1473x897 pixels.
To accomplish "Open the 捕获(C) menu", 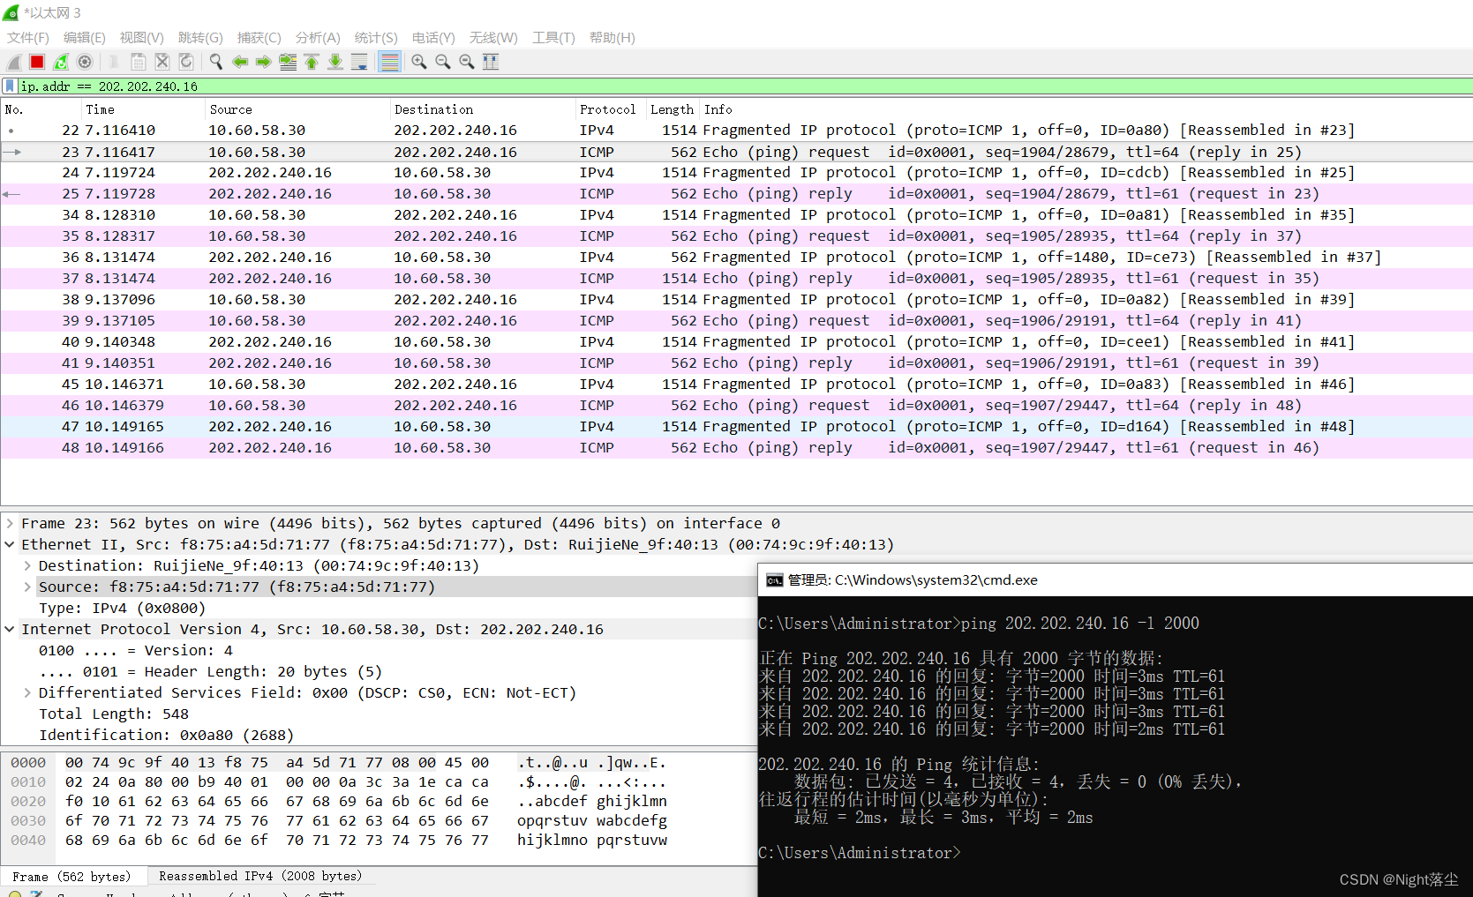I will pyautogui.click(x=259, y=38).
